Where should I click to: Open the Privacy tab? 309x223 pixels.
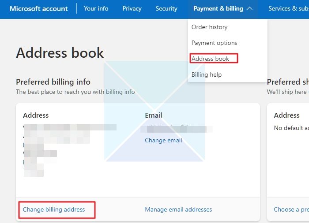pyautogui.click(x=132, y=9)
